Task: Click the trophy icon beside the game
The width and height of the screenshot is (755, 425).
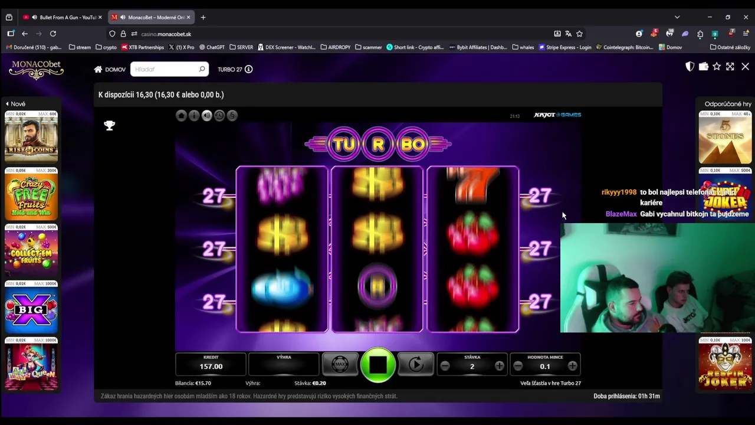Action: coord(109,125)
